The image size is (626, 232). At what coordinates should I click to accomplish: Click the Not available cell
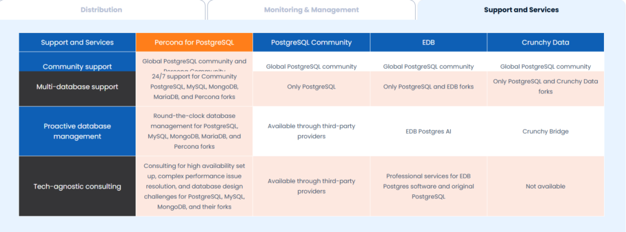[545, 186]
